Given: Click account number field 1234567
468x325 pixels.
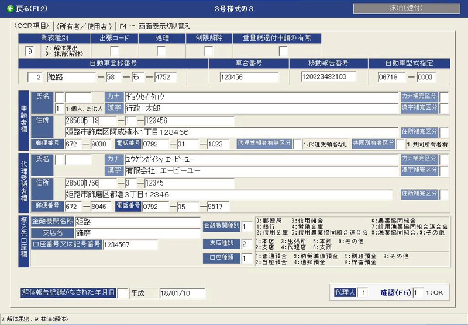Looking at the screenshot, I should tap(130, 245).
